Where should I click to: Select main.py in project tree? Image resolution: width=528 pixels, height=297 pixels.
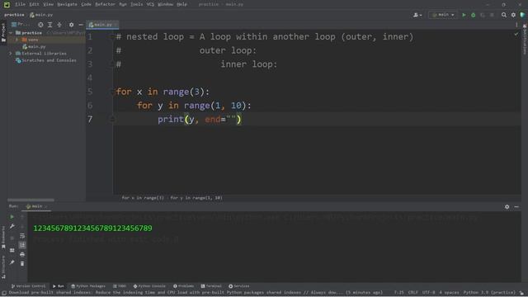pyautogui.click(x=36, y=47)
